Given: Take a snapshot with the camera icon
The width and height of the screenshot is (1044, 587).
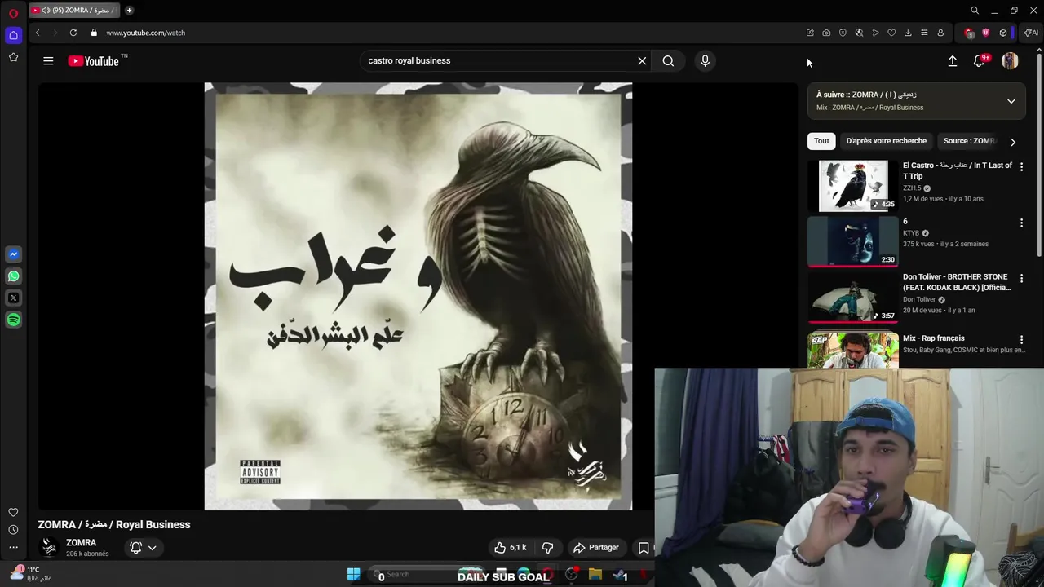Looking at the screenshot, I should pyautogui.click(x=826, y=33).
